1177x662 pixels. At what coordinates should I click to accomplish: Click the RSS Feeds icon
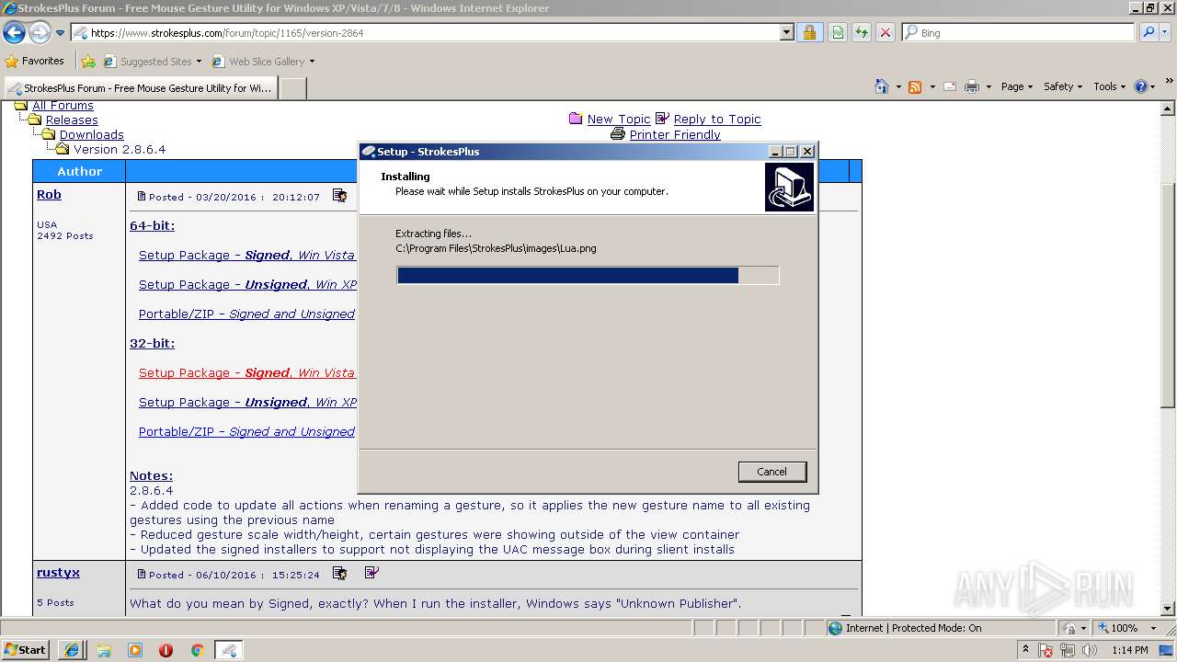[915, 86]
